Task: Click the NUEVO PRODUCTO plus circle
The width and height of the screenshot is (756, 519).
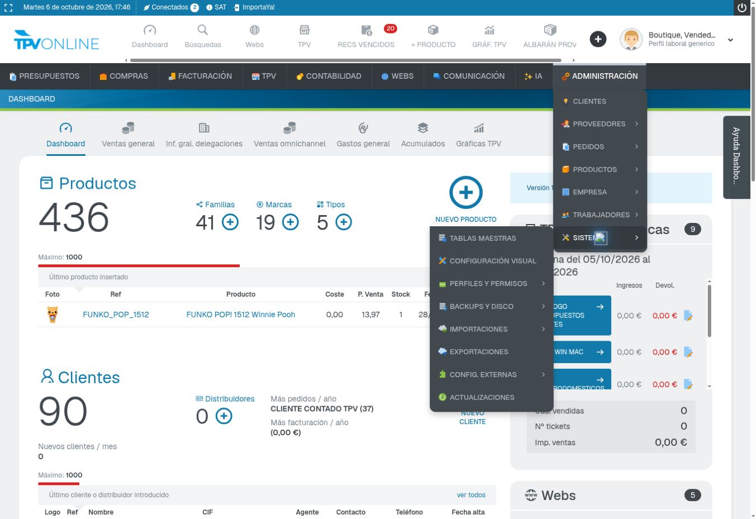Action: pos(466,193)
